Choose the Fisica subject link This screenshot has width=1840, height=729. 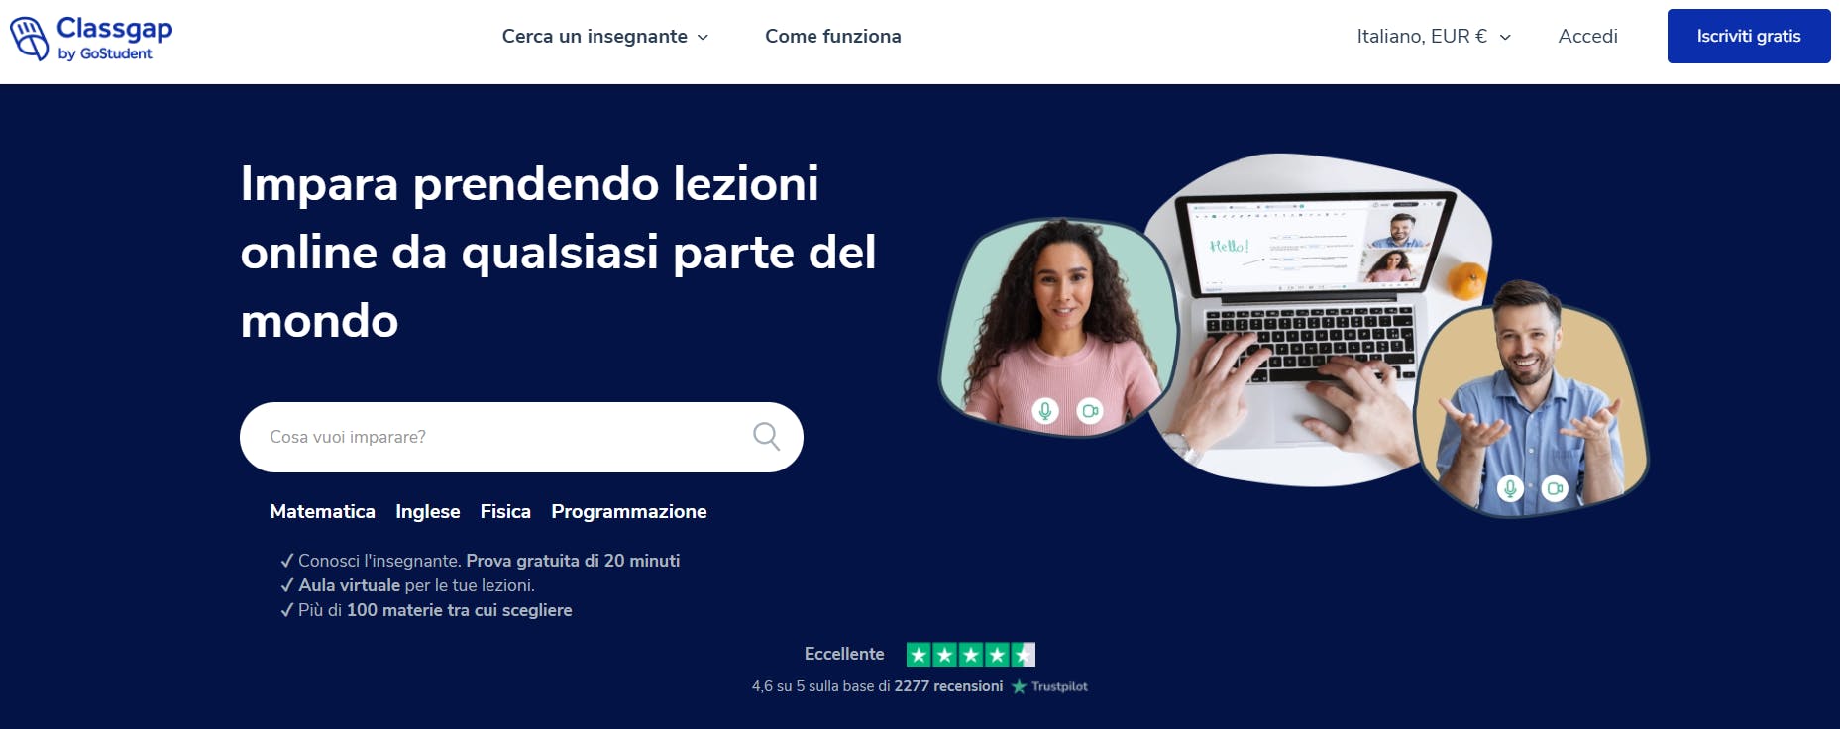pos(505,512)
